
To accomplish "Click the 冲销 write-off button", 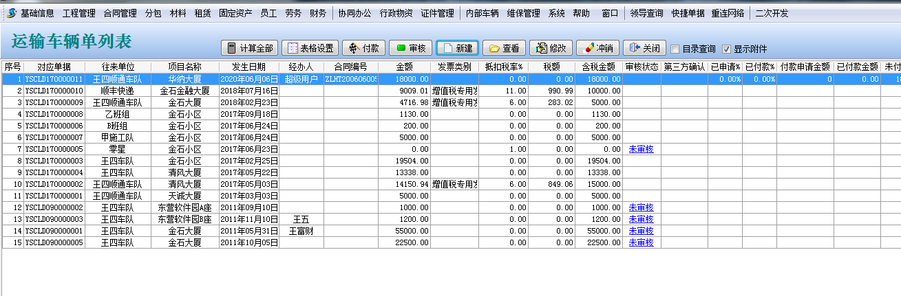I will (597, 48).
